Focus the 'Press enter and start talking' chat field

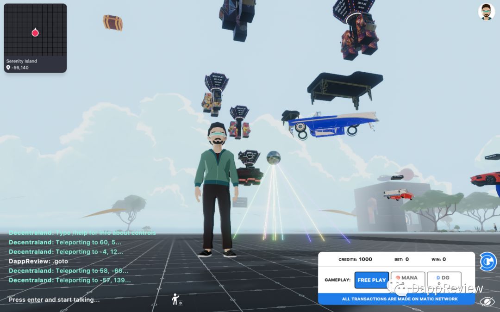tap(54, 300)
